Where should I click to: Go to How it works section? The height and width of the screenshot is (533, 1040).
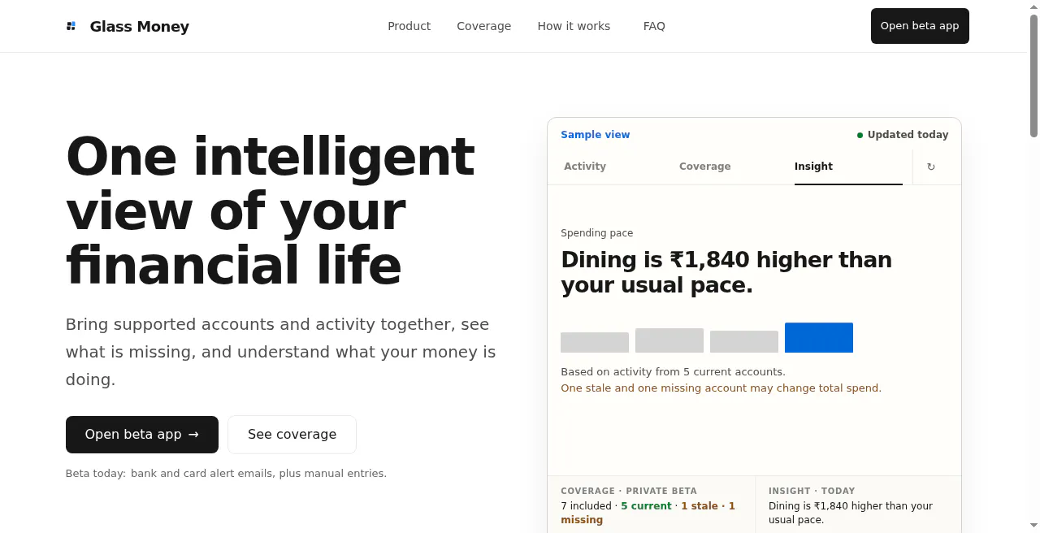574,26
